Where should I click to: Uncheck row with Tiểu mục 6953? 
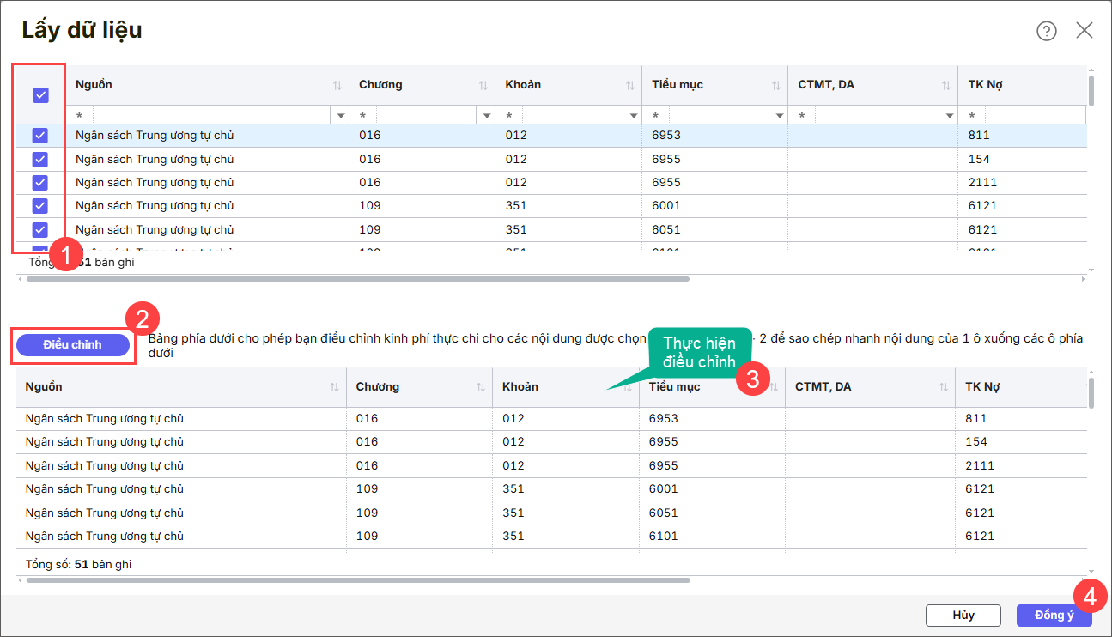(x=40, y=136)
